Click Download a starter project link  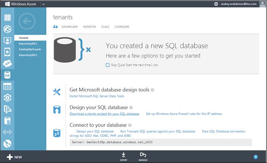pyautogui.click(x=104, y=114)
